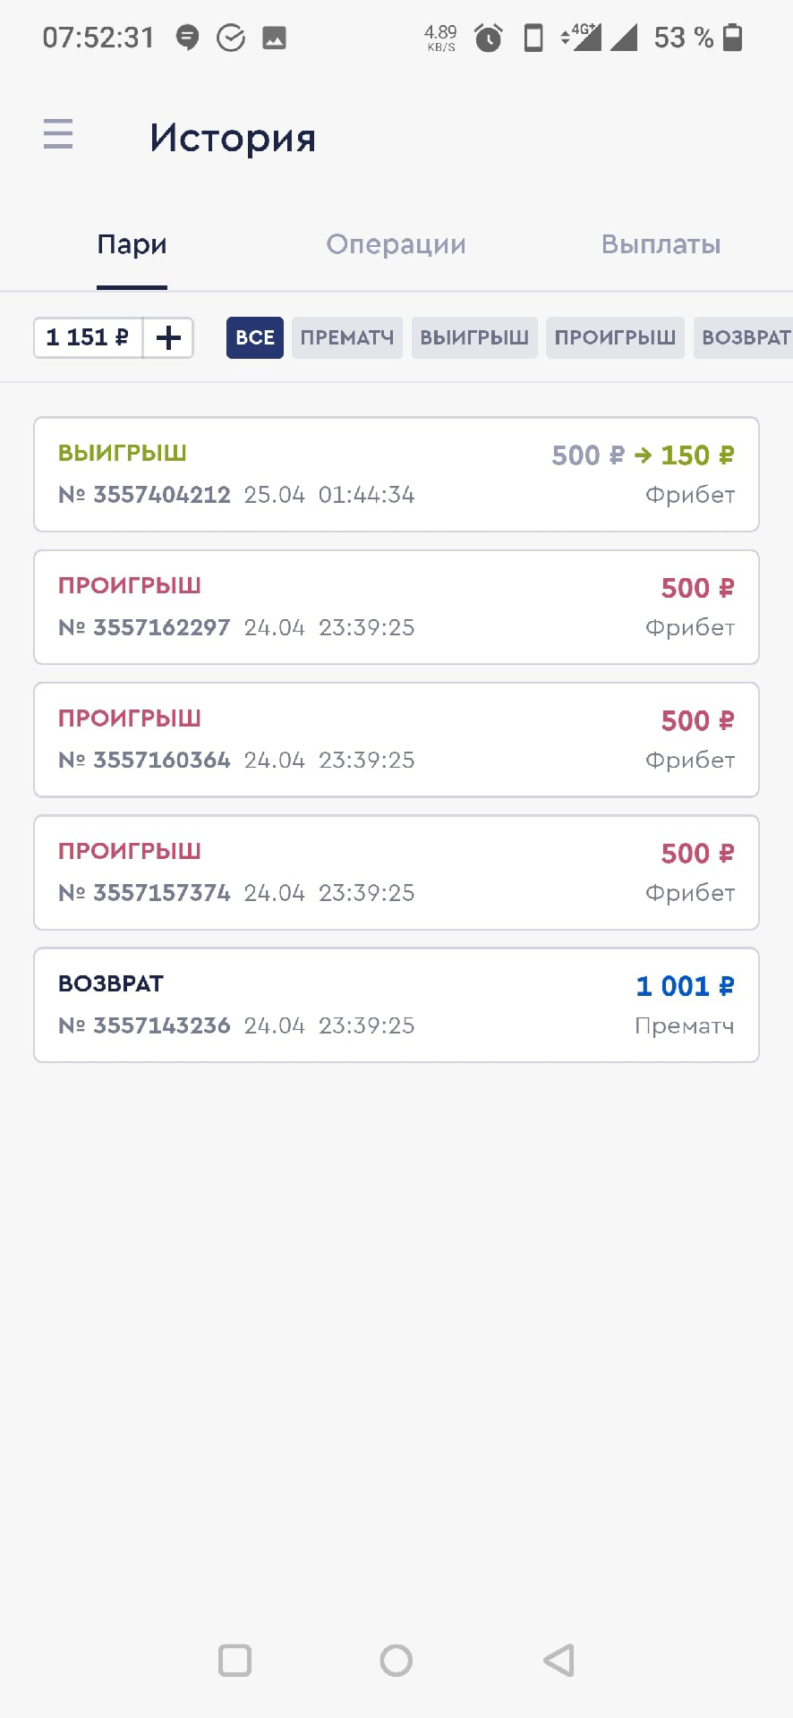Filter bets by ПРОИГРЫШ chip

pyautogui.click(x=615, y=337)
